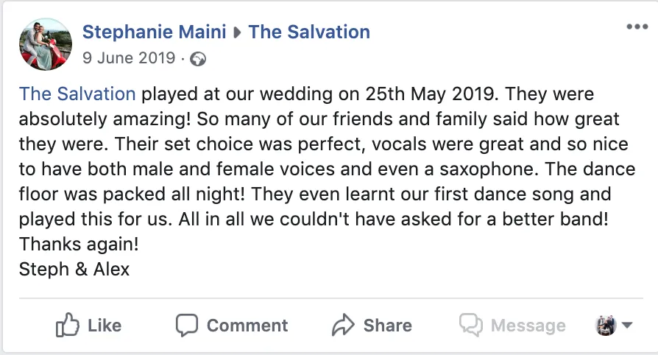Image resolution: width=658 pixels, height=355 pixels.
Task: Click the thumbs-up Like icon
Action: pyautogui.click(x=67, y=325)
